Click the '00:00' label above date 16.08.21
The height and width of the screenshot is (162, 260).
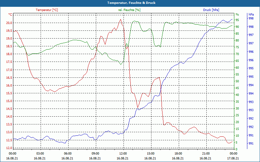coord(12,153)
